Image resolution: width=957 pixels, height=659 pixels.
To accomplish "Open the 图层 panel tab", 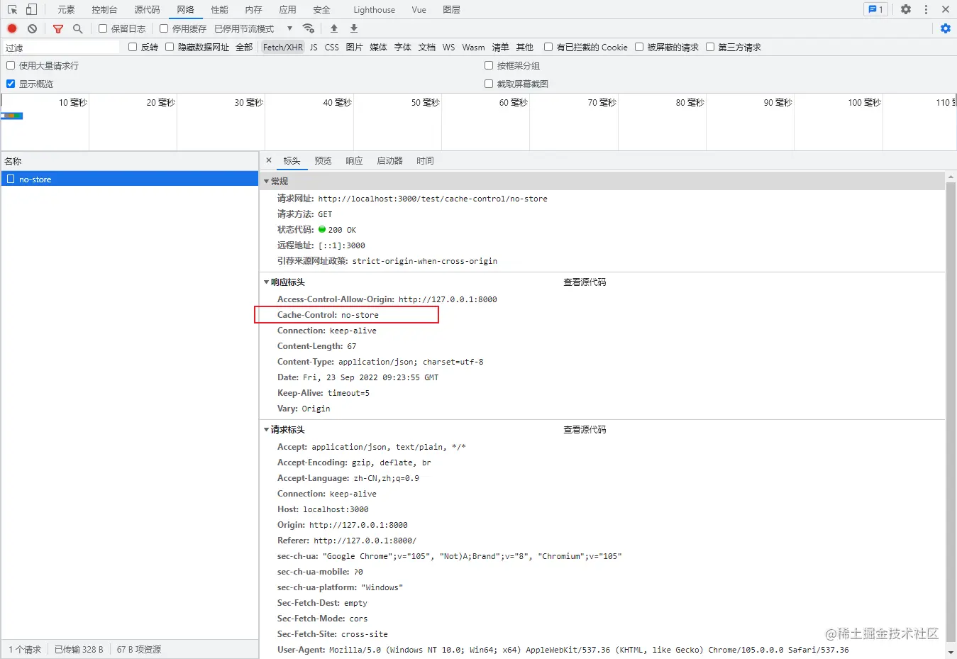I will point(451,9).
